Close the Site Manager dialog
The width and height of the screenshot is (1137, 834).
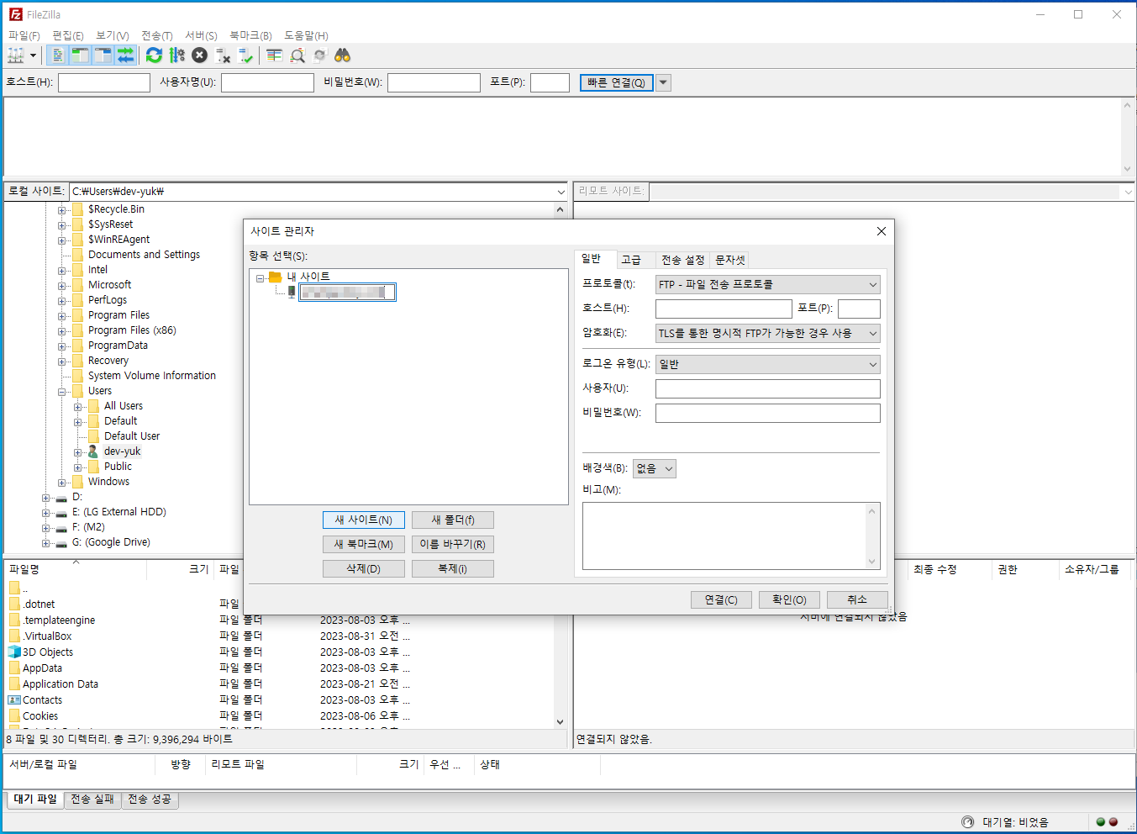(882, 231)
